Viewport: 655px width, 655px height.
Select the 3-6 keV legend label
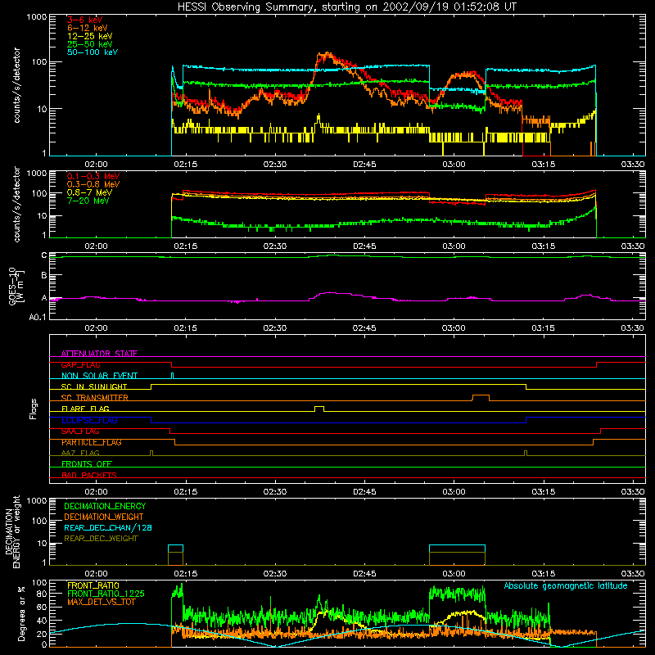[x=85, y=20]
